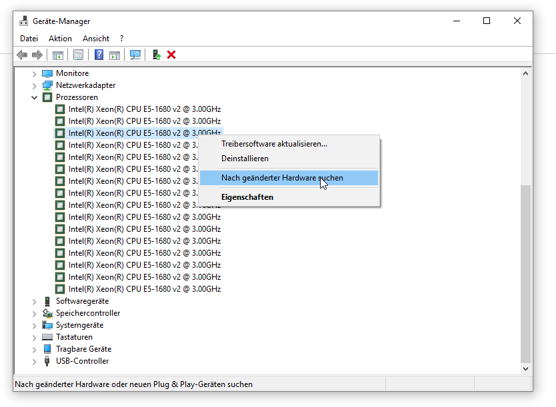Expand the Systemgeräte node
The width and height of the screenshot is (556, 407).
34,326
